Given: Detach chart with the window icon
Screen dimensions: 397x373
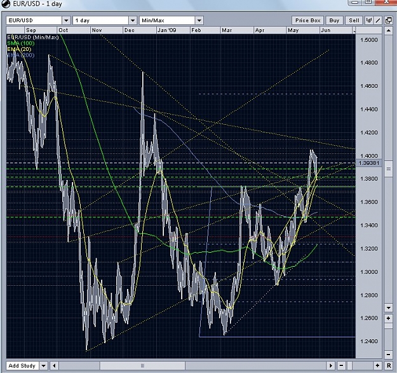Looking at the screenshot, I should click(388, 20).
